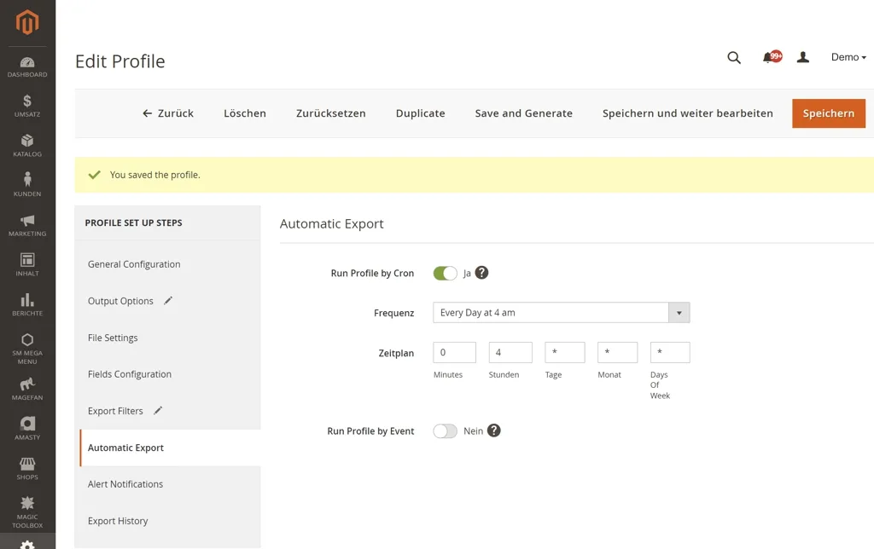
Task: Enable the Run Profile by Event toggle
Action: coord(445,431)
